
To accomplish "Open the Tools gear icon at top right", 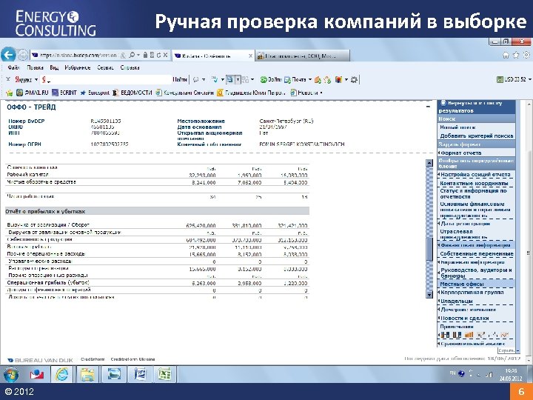I will tap(526, 55).
